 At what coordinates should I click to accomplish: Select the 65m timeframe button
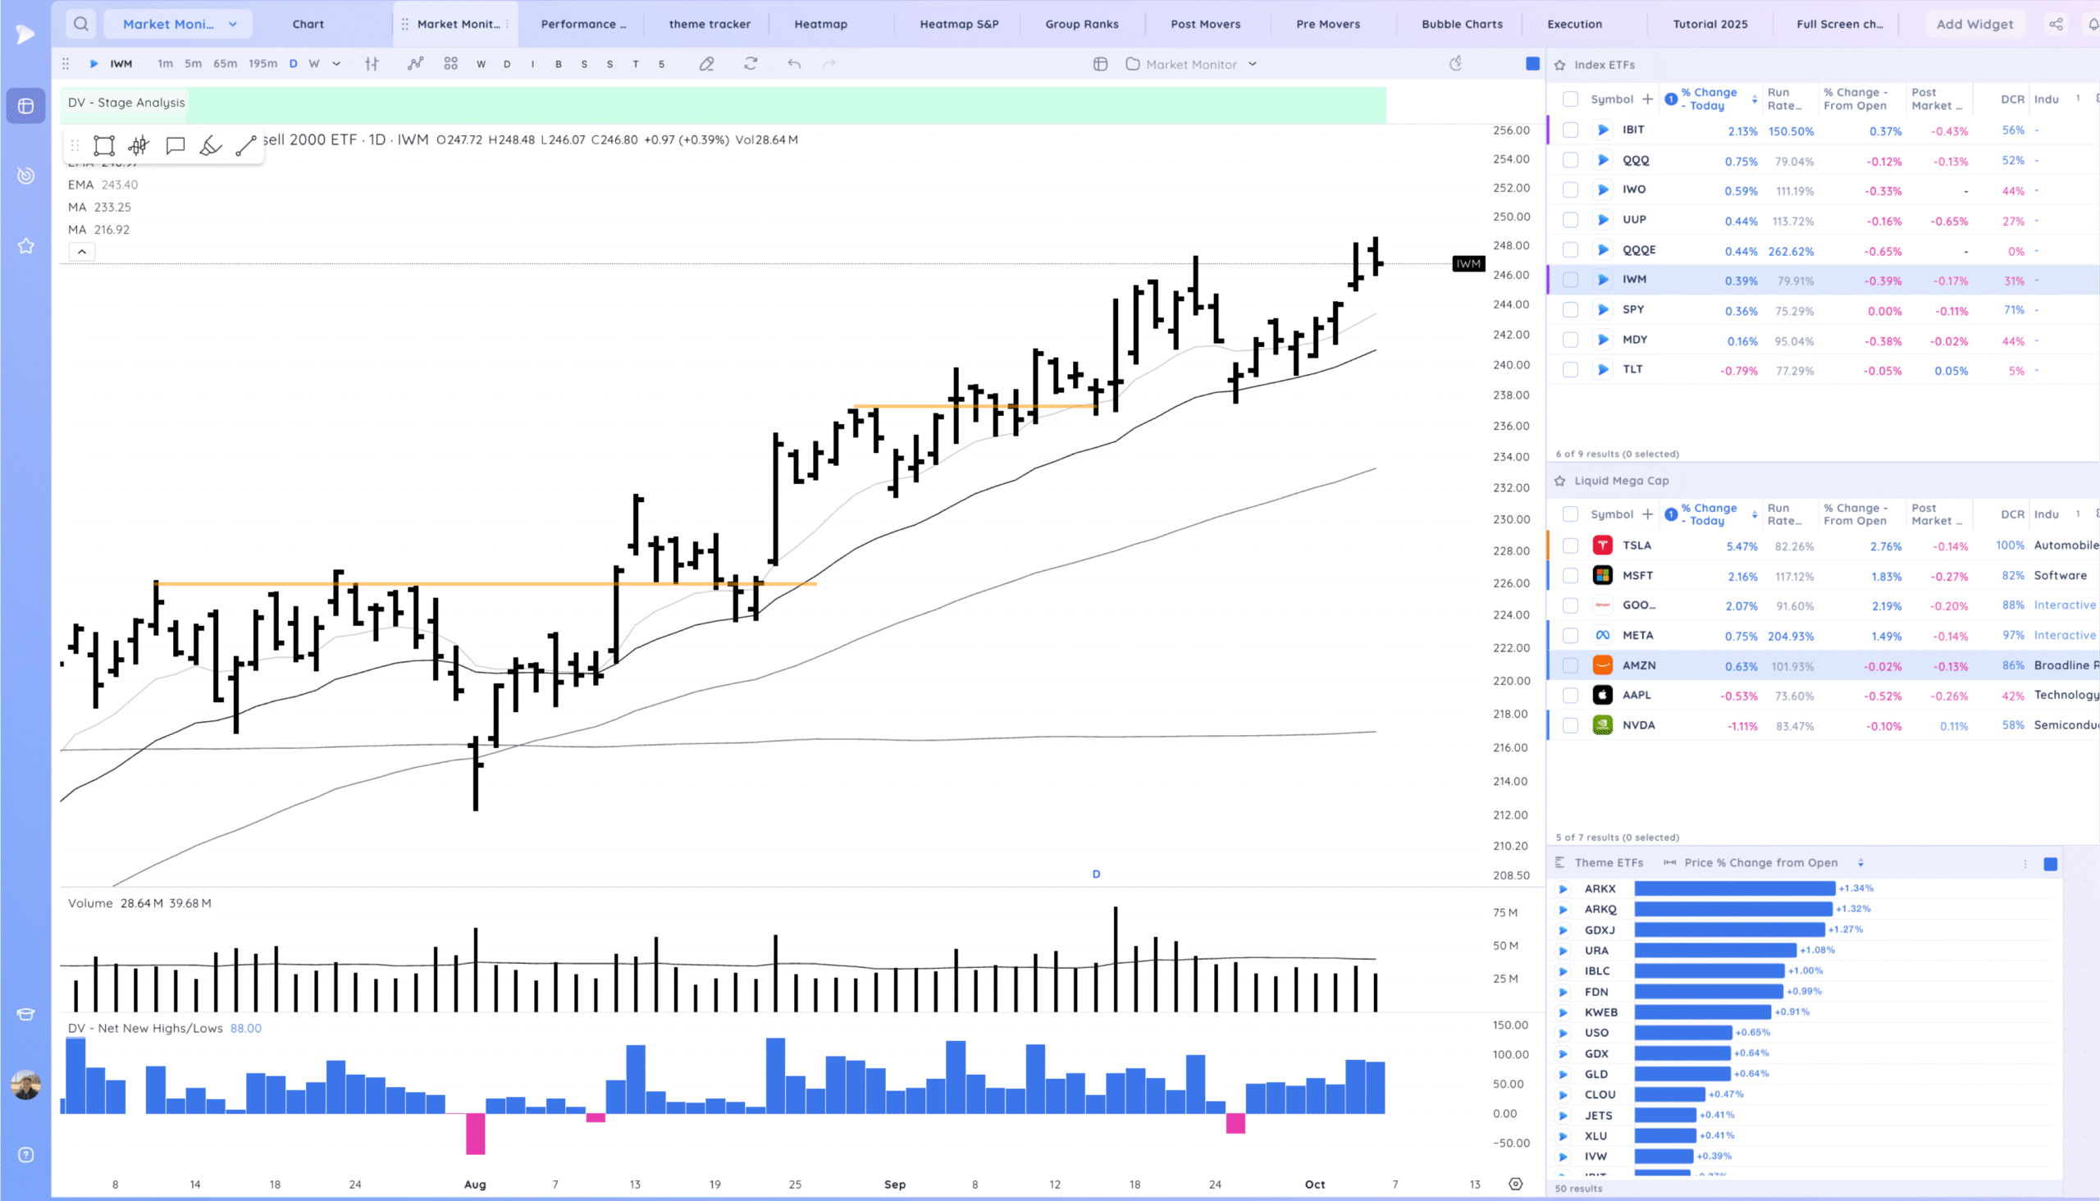(x=226, y=63)
